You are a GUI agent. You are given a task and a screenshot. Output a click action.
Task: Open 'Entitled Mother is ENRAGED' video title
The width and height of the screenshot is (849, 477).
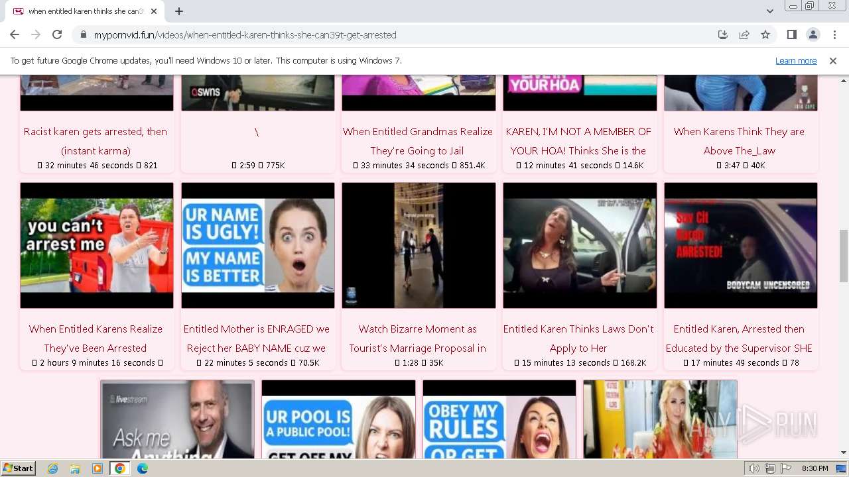coord(257,339)
